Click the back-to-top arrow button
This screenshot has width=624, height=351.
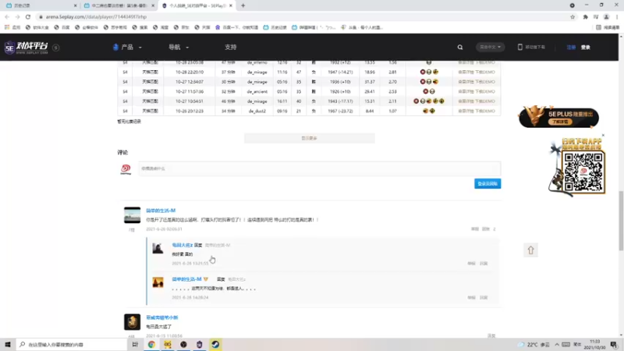point(530,250)
